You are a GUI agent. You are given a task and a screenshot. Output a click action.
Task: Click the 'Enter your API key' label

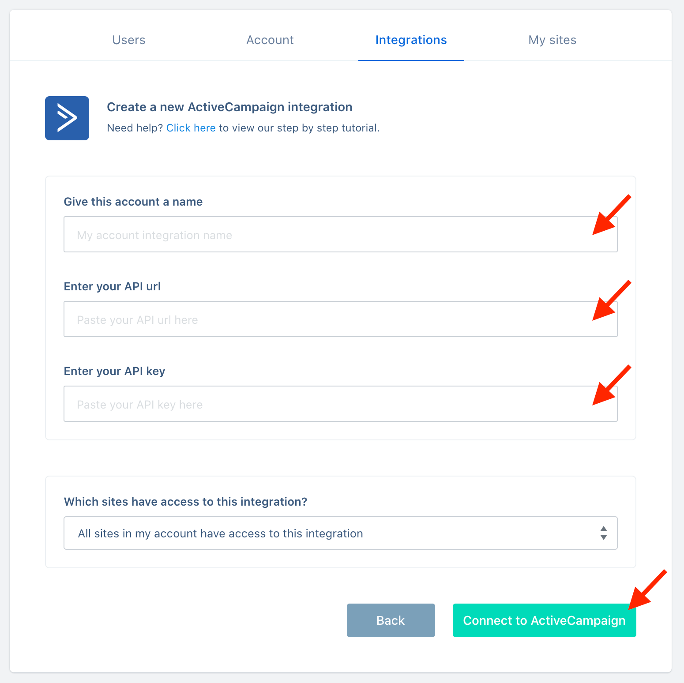[115, 371]
